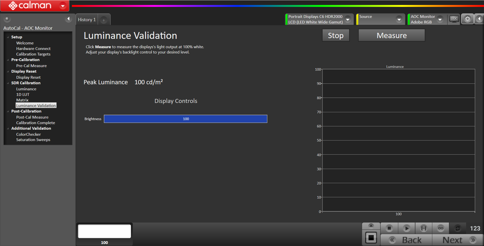The width and height of the screenshot is (484, 246).
Task: Go Back to previous step
Action: pos(406,240)
